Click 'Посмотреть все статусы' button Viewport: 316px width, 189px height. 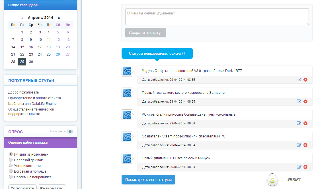click(148, 180)
